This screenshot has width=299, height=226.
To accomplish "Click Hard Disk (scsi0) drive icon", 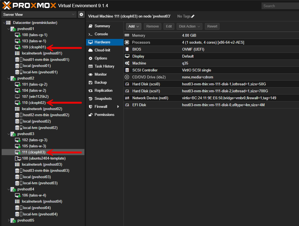I will (127, 84).
